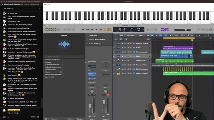This screenshot has height=120, width=214.
Task: Click the Effects category download icon
Action: [61, 72]
